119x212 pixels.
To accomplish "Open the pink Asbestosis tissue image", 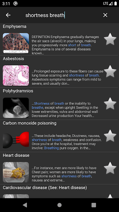I will click(16, 75).
